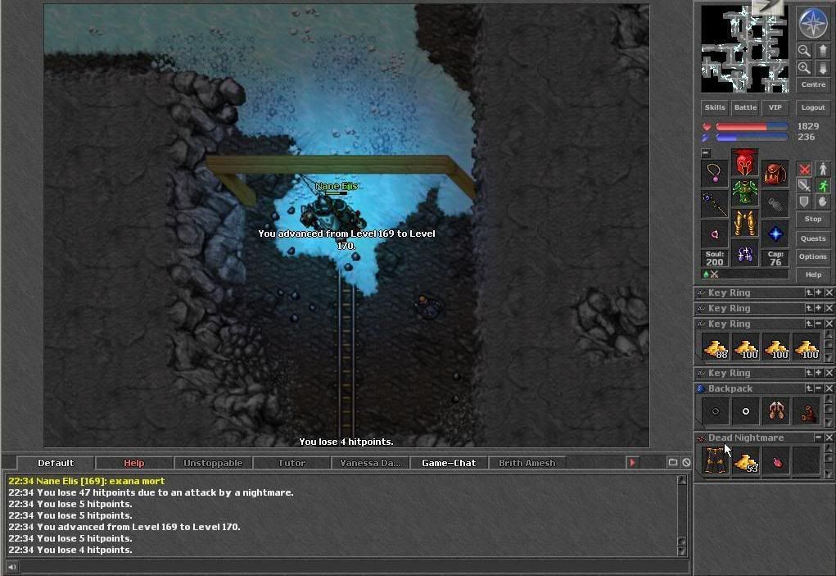Select the golden legs equipment slot
Image resolution: width=836 pixels, height=576 pixels.
click(x=745, y=222)
